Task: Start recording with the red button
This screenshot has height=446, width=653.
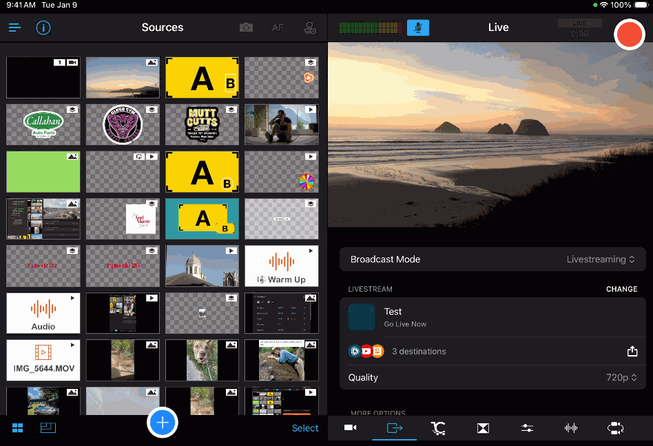Action: (x=630, y=34)
